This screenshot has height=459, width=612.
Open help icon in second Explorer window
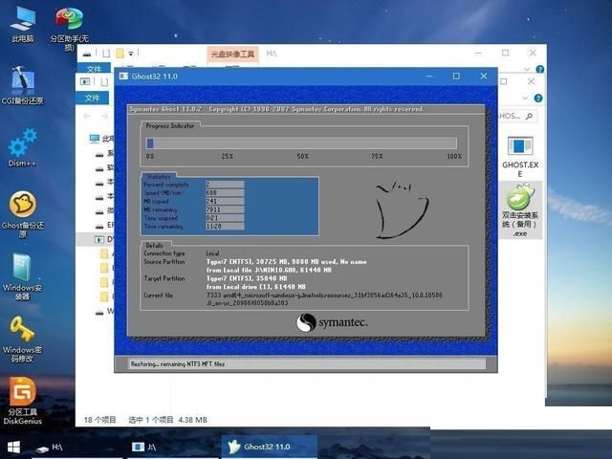[538, 98]
